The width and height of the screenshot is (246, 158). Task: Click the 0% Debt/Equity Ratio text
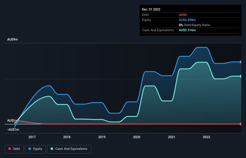194,25
